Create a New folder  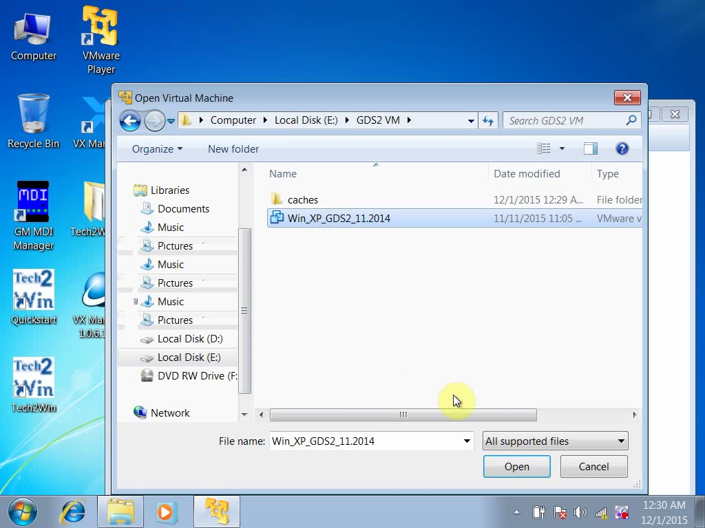pos(233,148)
